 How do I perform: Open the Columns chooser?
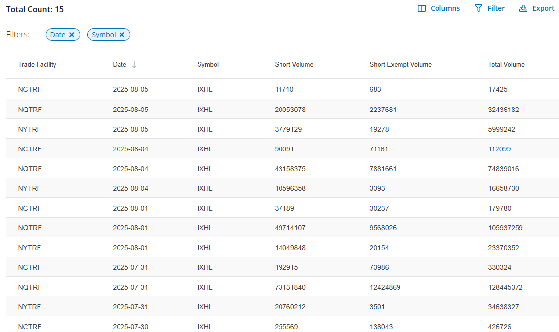click(439, 8)
